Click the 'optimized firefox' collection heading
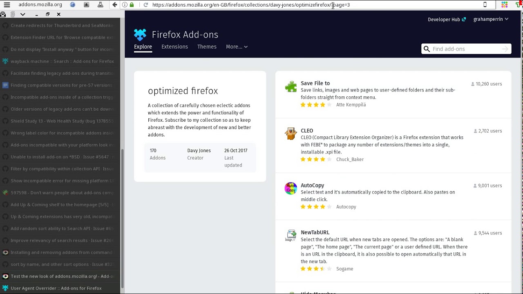Image resolution: width=523 pixels, height=294 pixels. pos(183,91)
